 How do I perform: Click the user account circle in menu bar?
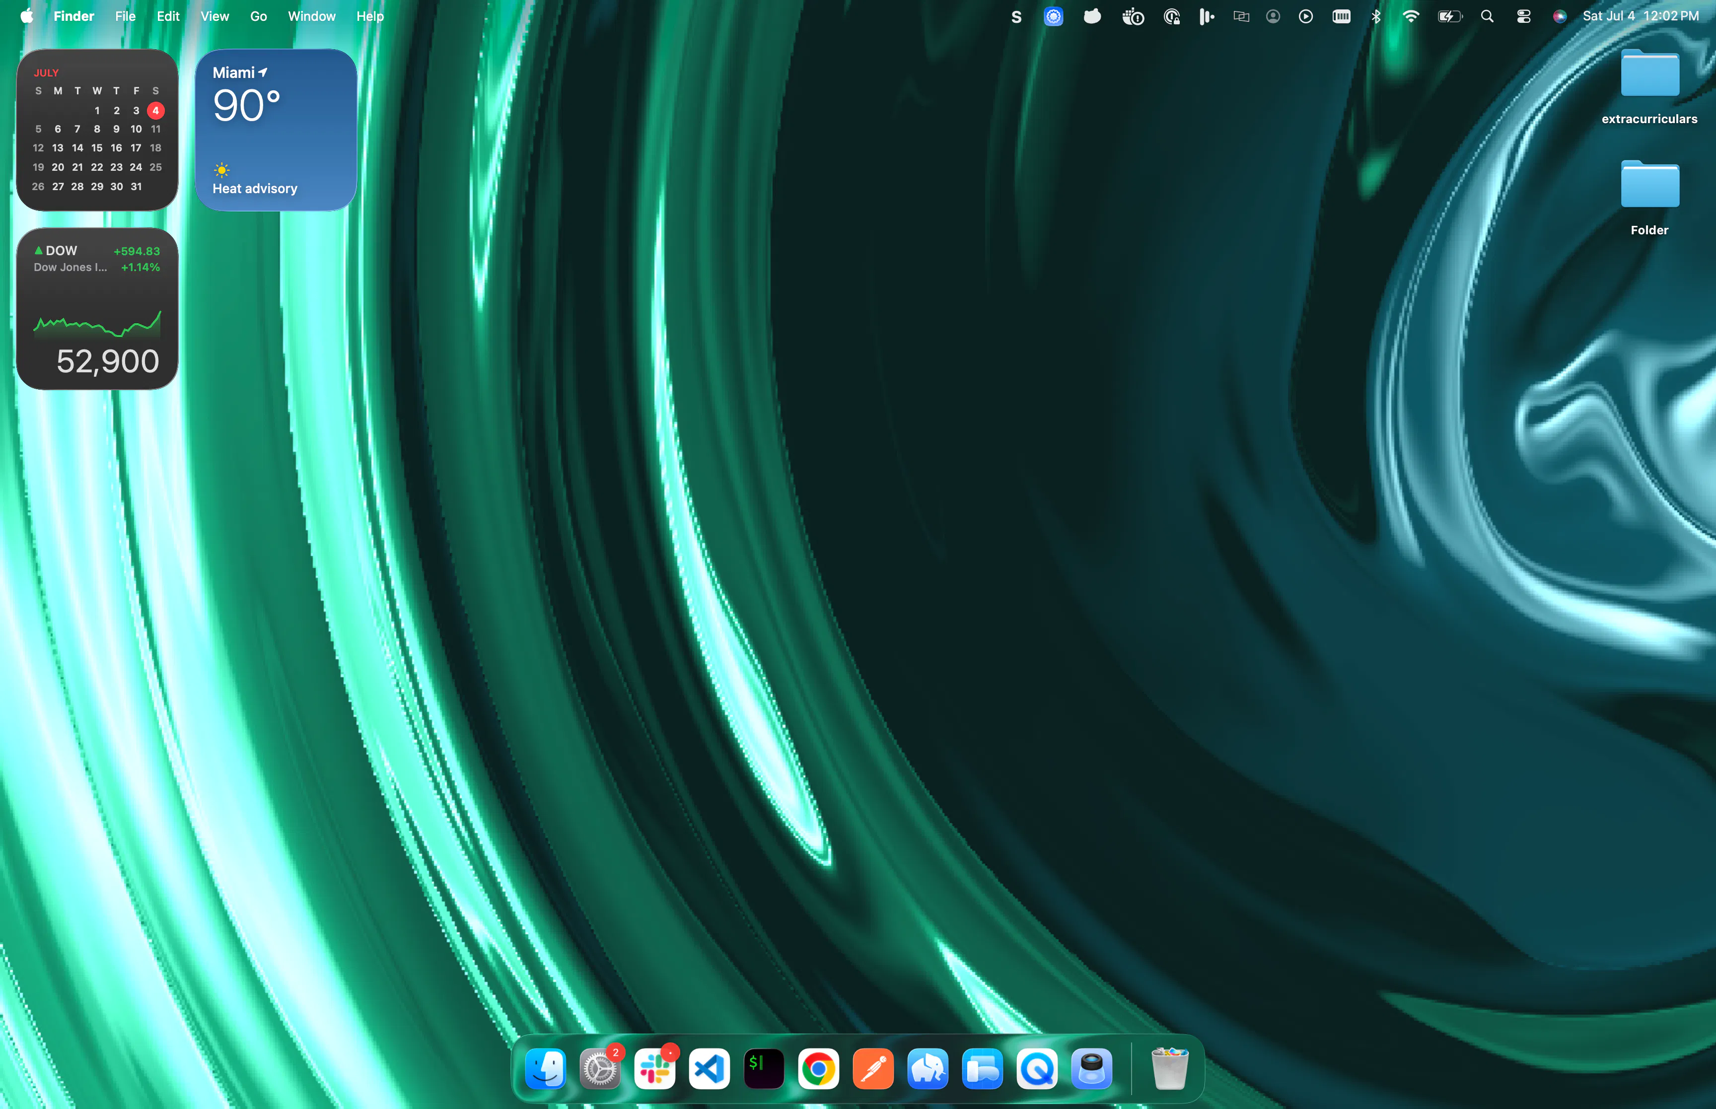(1273, 16)
